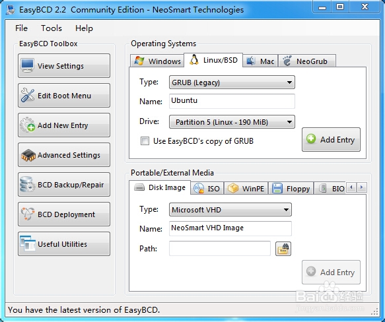Screen dimensions: 385x322
Task: Click the empty Path input field
Action: pyautogui.click(x=220, y=248)
